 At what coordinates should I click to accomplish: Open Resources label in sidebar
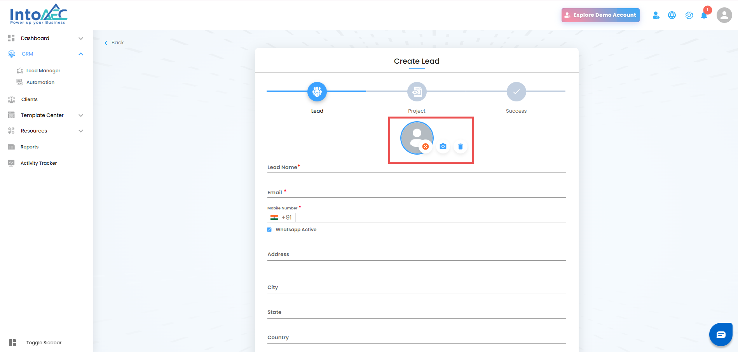click(x=34, y=131)
